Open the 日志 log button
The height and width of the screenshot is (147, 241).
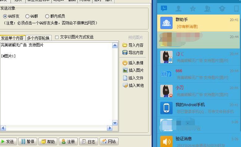coord(89,141)
